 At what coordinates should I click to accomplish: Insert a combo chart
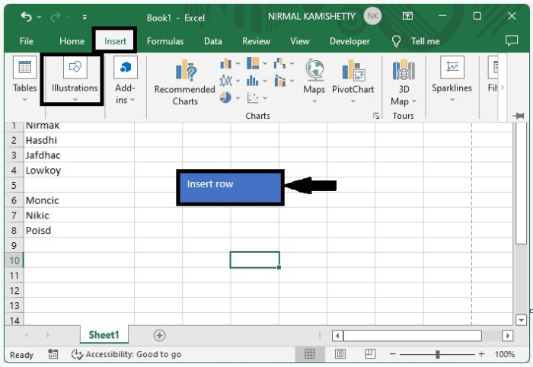pyautogui.click(x=283, y=81)
